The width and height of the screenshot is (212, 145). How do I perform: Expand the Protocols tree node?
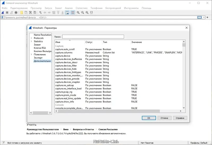(x=31, y=38)
